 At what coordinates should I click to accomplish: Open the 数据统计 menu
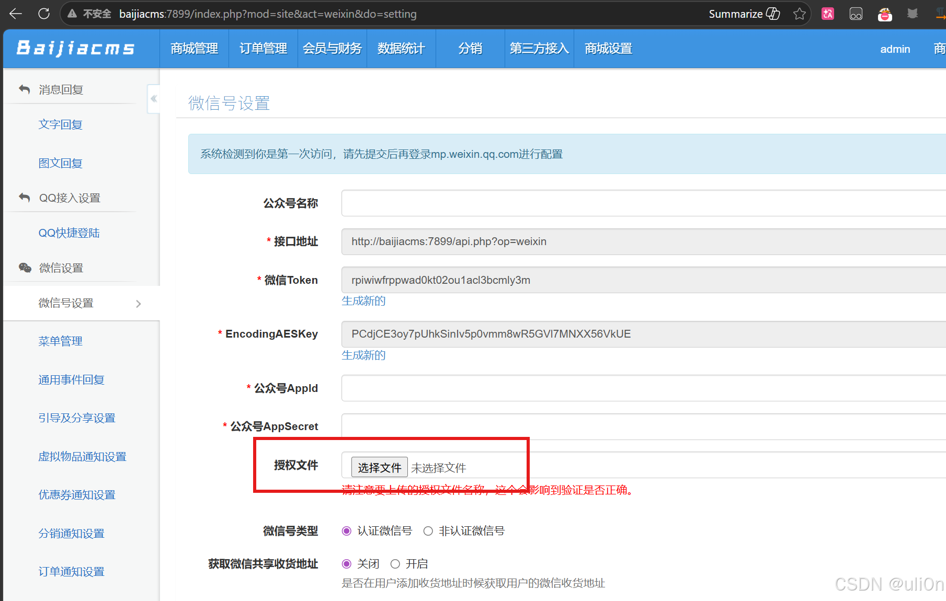(x=401, y=49)
